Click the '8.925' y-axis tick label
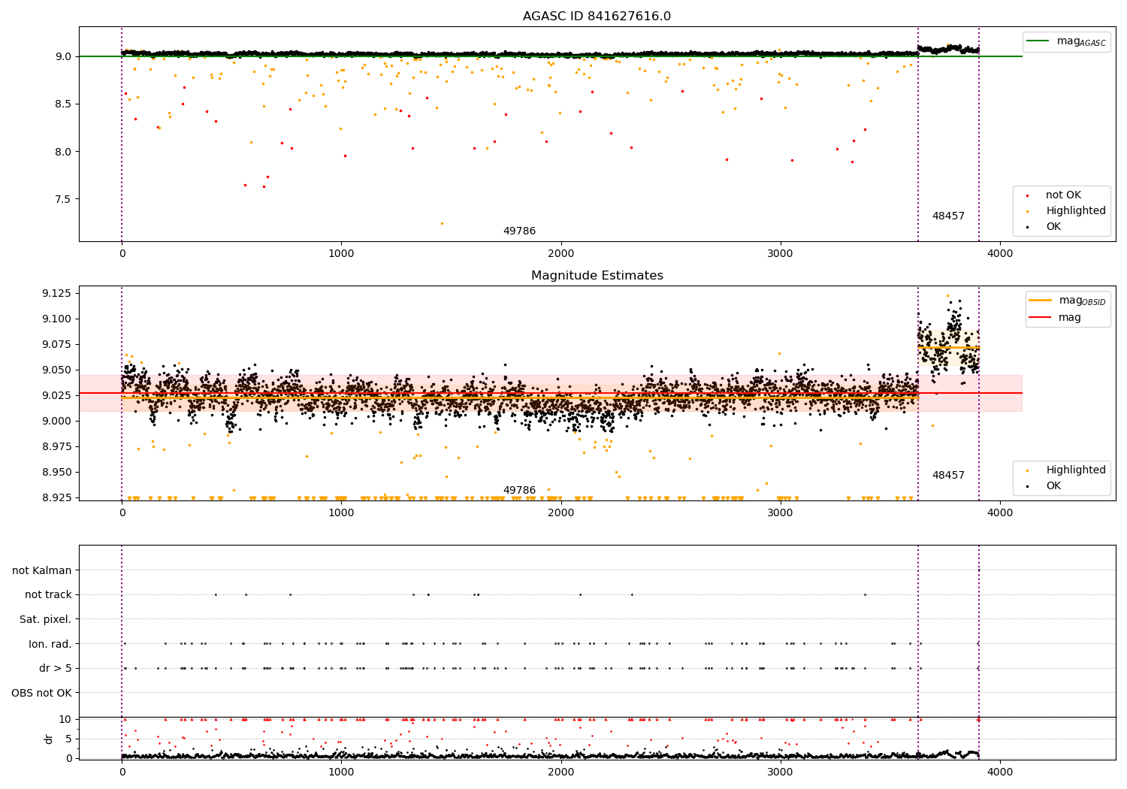 57,497
